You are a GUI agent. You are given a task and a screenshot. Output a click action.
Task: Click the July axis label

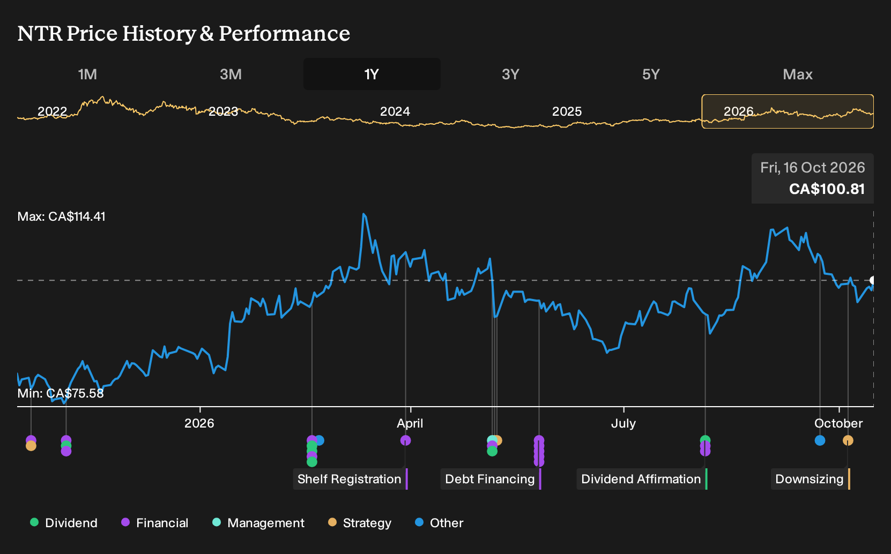point(623,423)
